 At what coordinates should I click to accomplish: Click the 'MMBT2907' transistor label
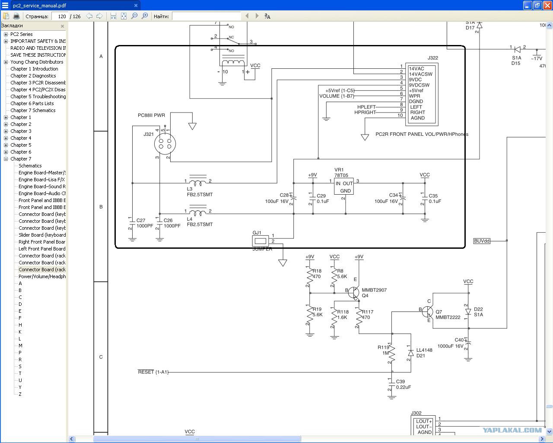[374, 290]
